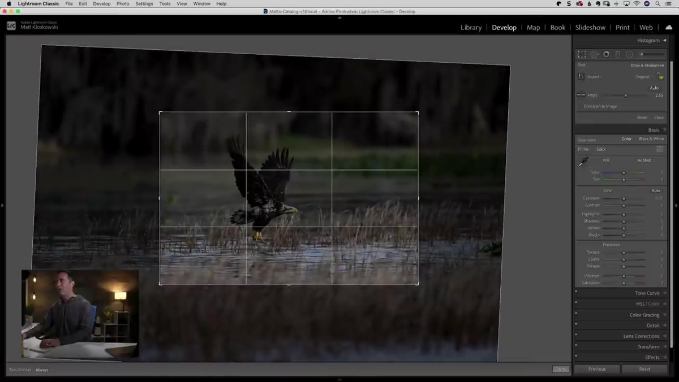
Task: Click the Temp slider handle
Action: 624,172
